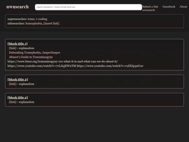The width and height of the screenshot is (189, 142).
Task: Open Abuser's Guide to Transmisogyny link
Action: click(31, 57)
